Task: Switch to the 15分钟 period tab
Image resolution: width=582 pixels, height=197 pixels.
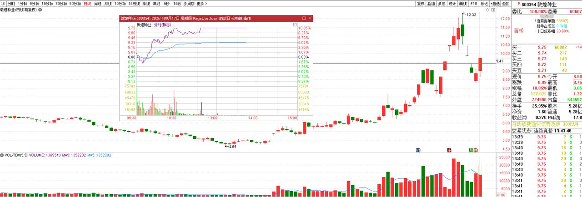Action: click(x=47, y=3)
